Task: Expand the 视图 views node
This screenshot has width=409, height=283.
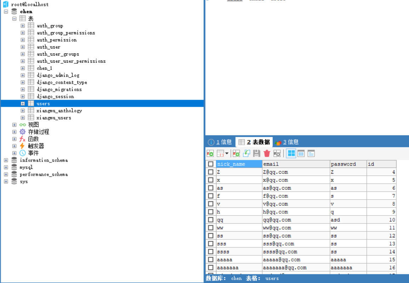Action: pos(15,125)
